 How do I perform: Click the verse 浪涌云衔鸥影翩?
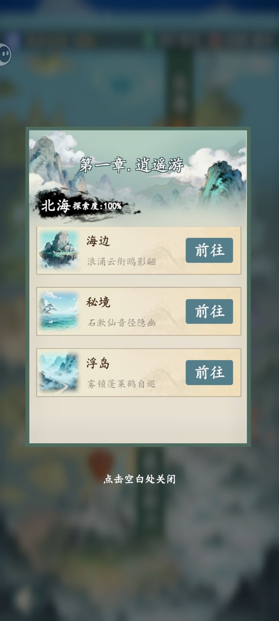(121, 261)
